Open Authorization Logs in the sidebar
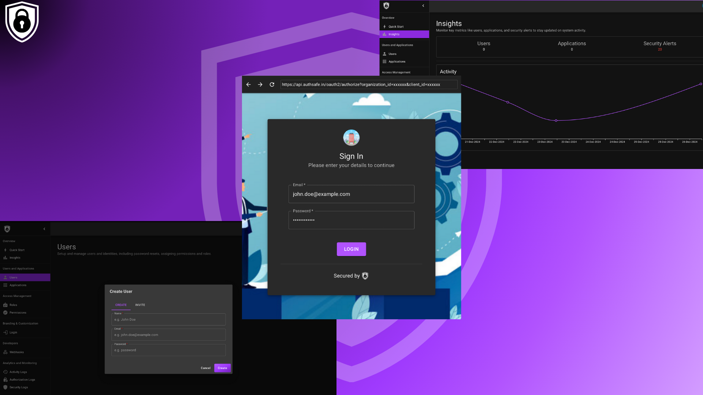The image size is (703, 395). click(22, 380)
